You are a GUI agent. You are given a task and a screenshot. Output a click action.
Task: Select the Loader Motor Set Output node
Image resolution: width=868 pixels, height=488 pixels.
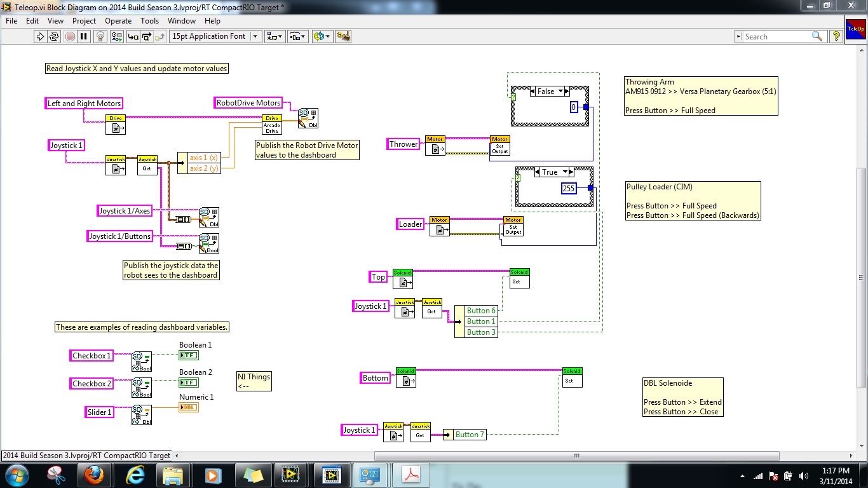coord(513,226)
